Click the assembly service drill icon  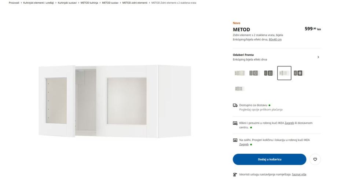pos(235,175)
